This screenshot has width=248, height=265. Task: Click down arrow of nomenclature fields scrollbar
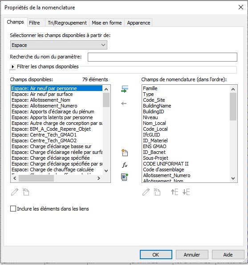click(x=233, y=178)
